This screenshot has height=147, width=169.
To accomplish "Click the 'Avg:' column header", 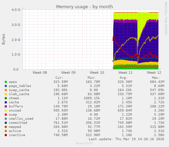I will click(x=124, y=78).
